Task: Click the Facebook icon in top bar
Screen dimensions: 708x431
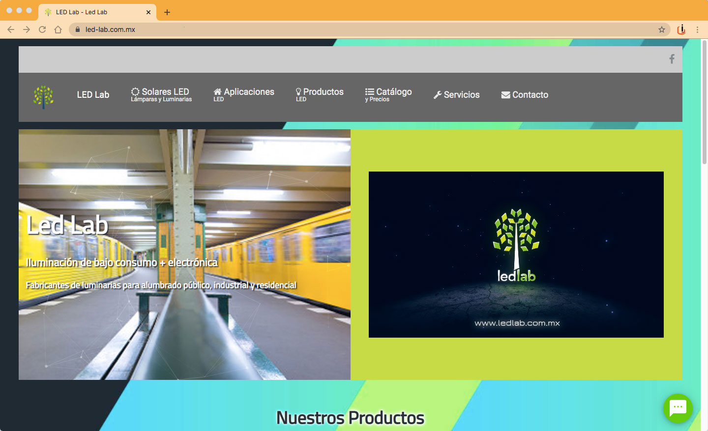Action: pos(672,59)
